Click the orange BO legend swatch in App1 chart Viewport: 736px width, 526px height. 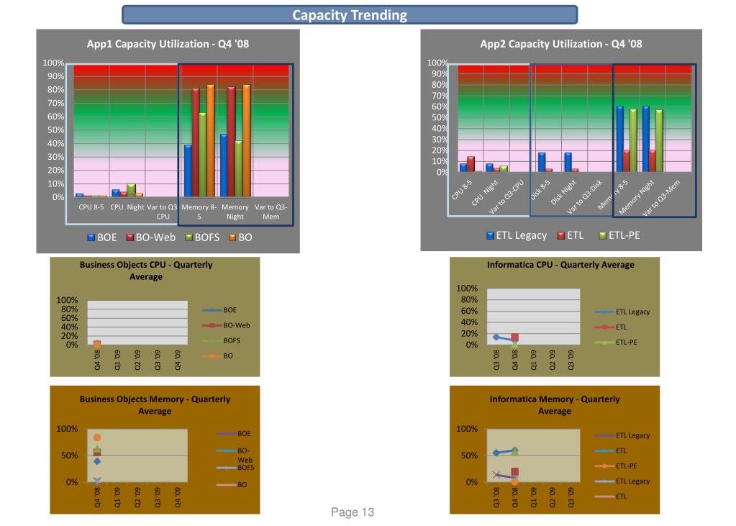(232, 237)
